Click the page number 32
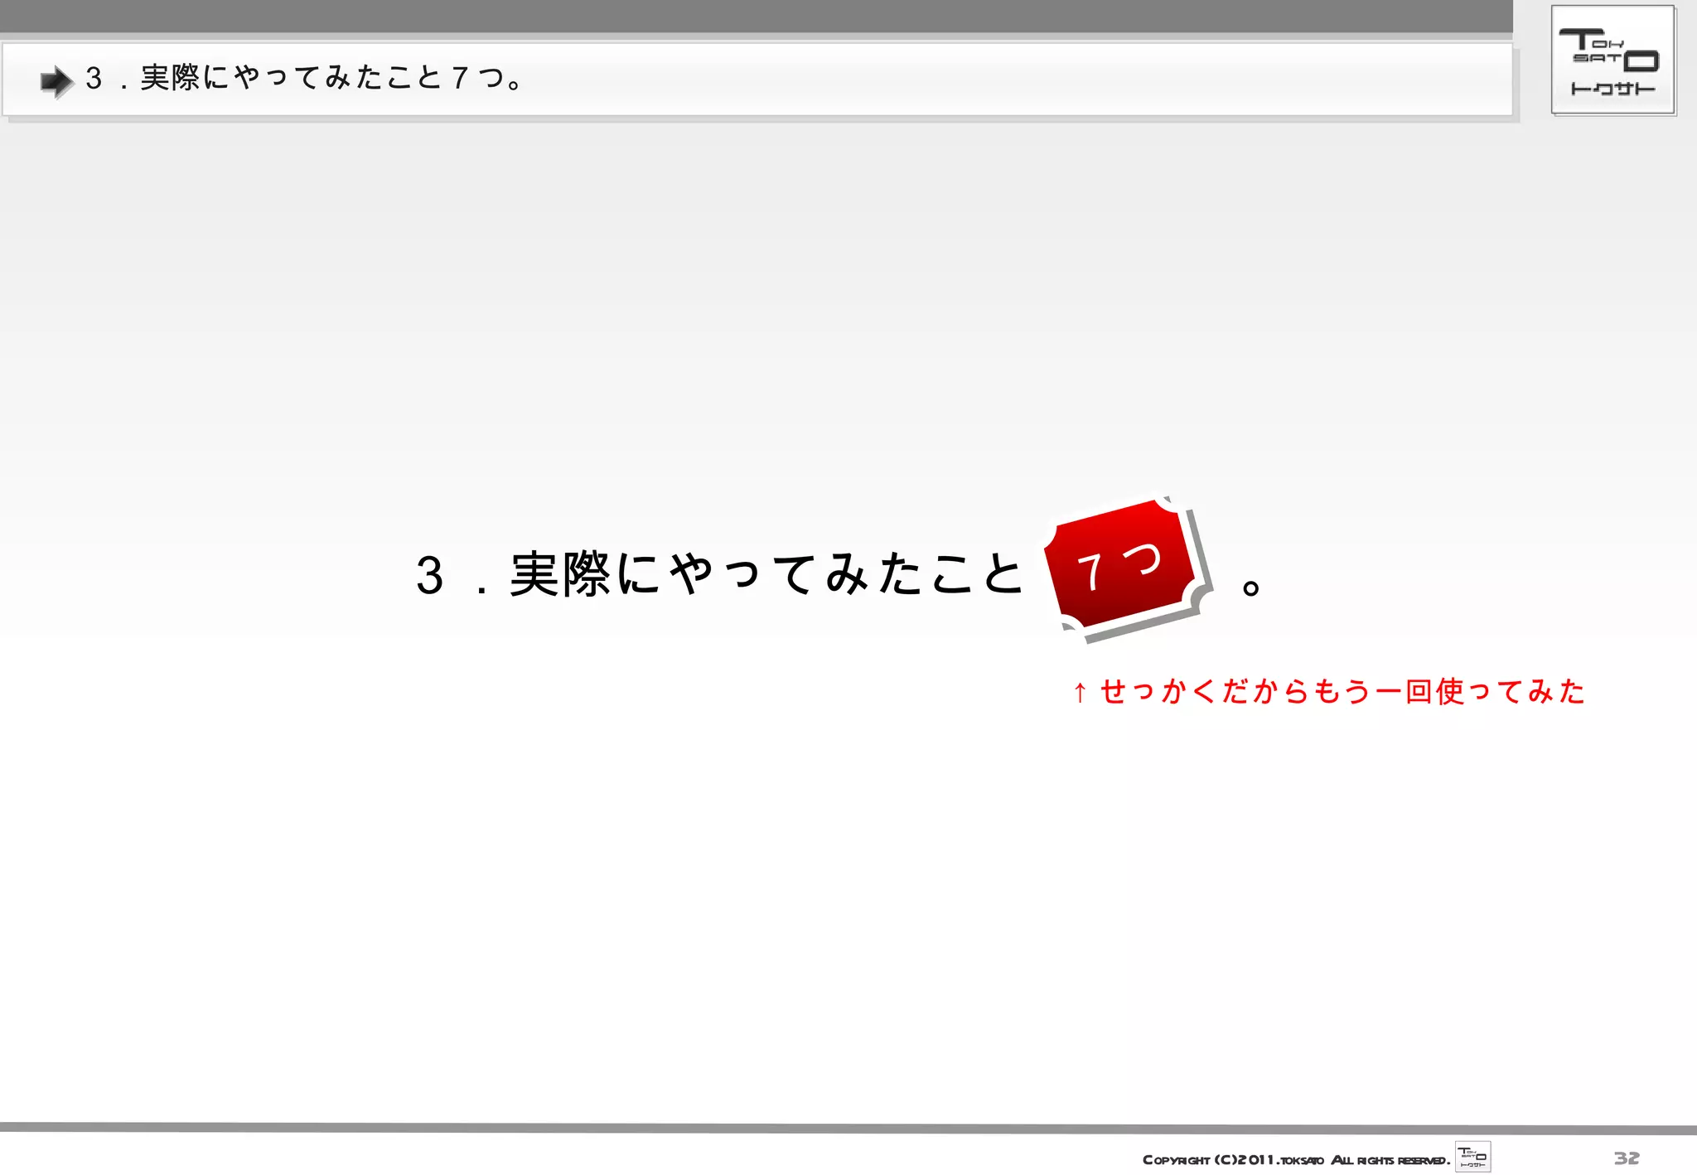This screenshot has height=1175, width=1697. (x=1627, y=1158)
